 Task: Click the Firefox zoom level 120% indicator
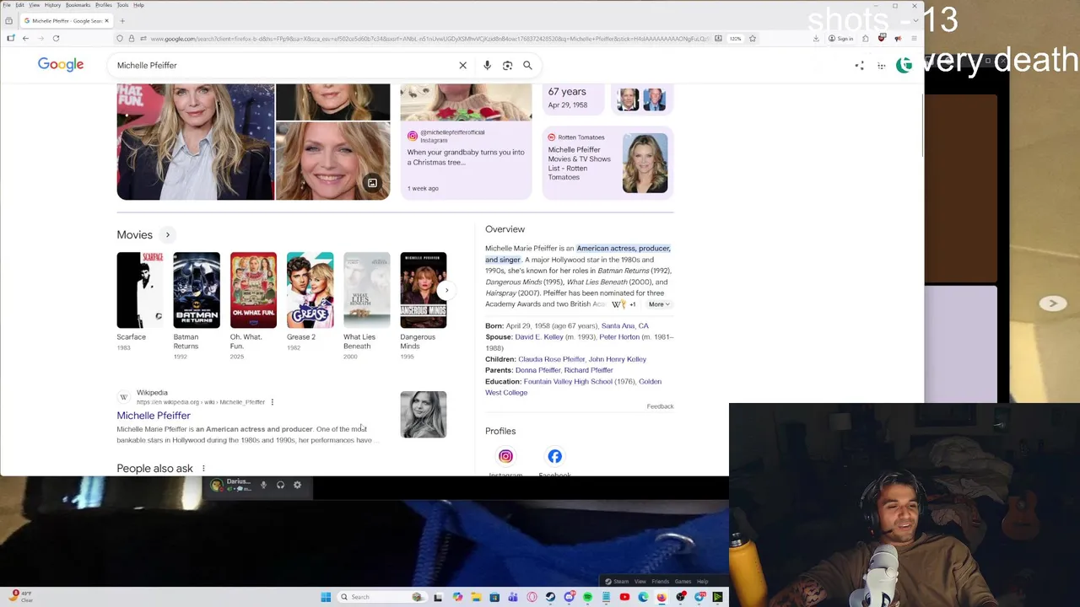[x=735, y=38]
